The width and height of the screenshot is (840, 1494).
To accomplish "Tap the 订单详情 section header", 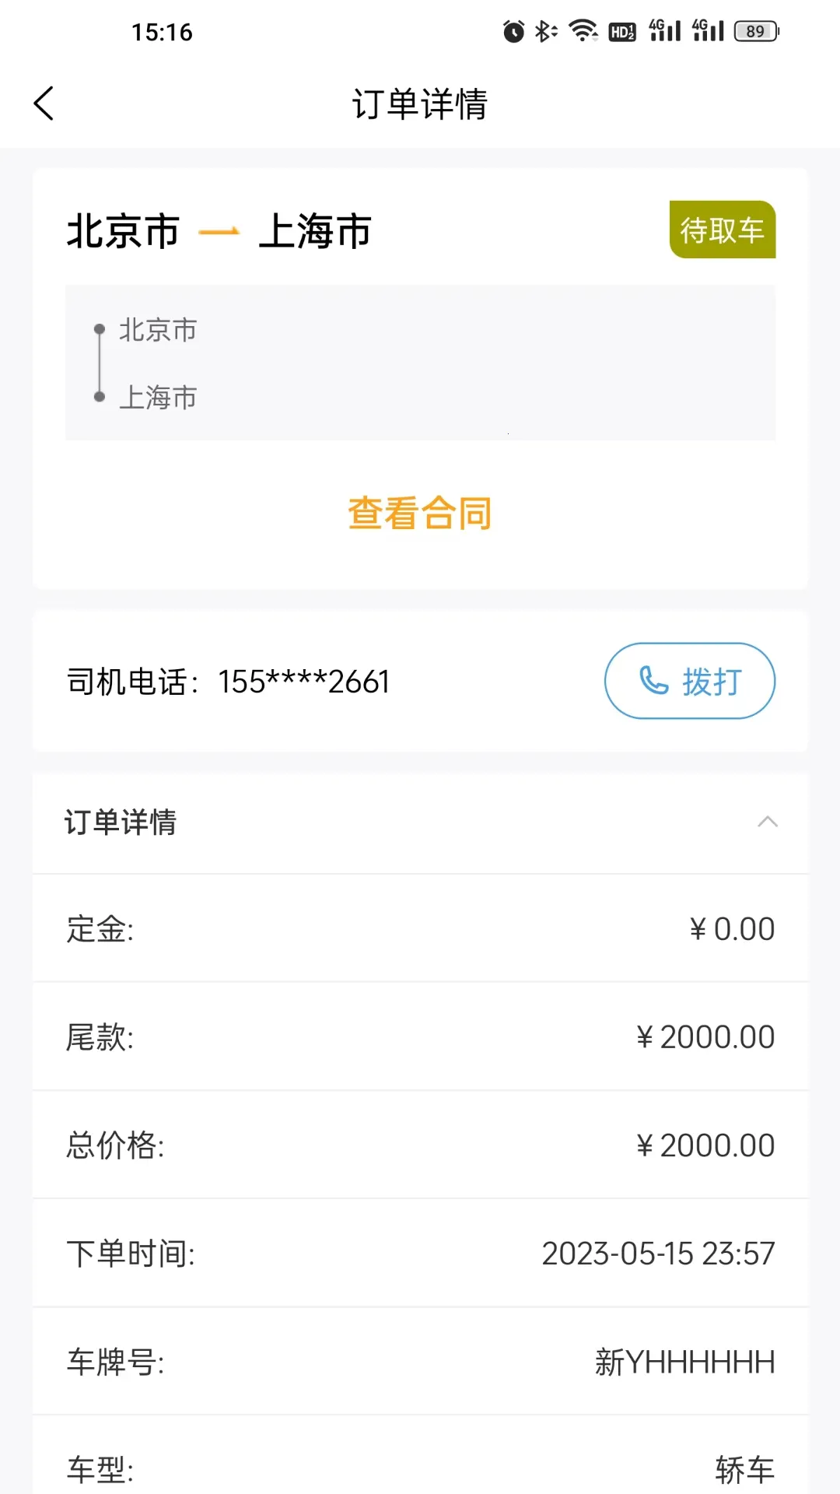I will click(x=121, y=822).
